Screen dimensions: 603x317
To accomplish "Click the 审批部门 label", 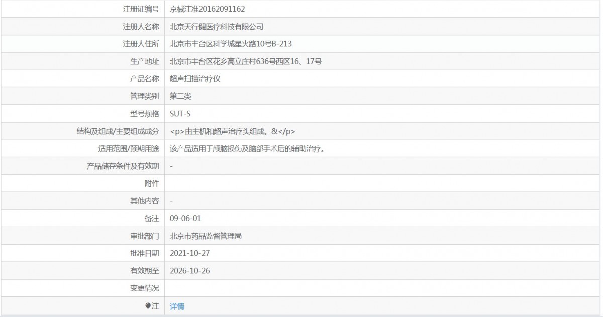I will [x=144, y=236].
